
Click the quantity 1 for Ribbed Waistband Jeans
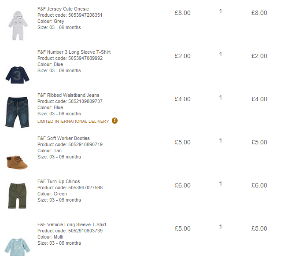tap(221, 97)
